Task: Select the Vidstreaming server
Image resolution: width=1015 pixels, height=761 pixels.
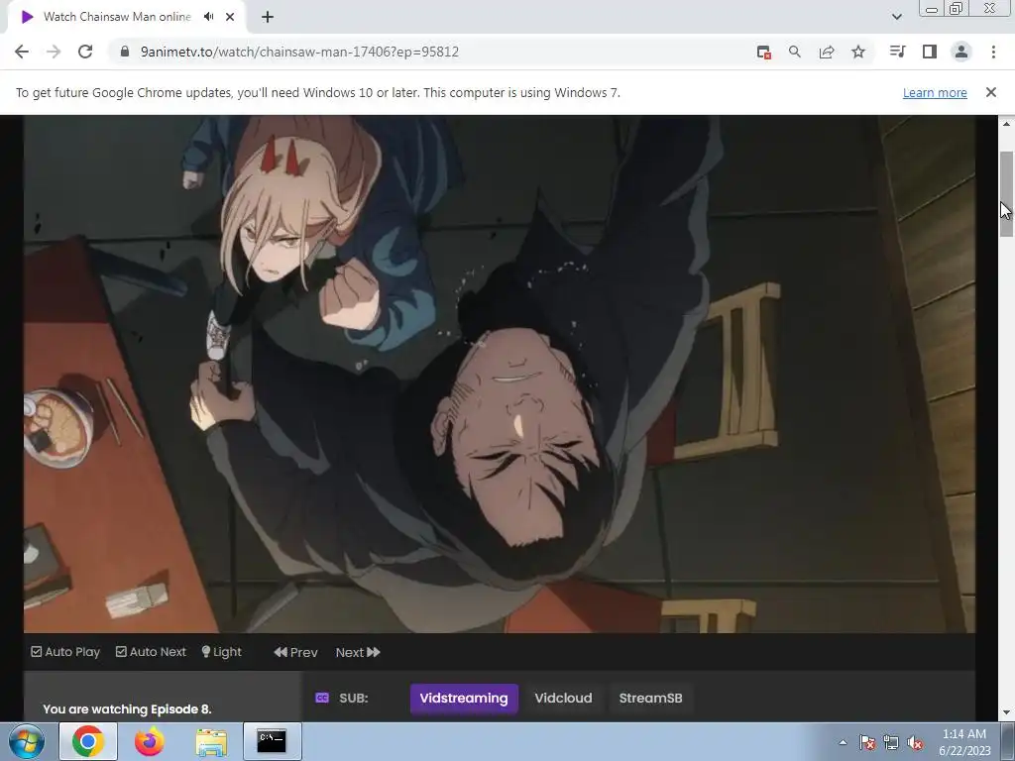Action: [x=464, y=699]
